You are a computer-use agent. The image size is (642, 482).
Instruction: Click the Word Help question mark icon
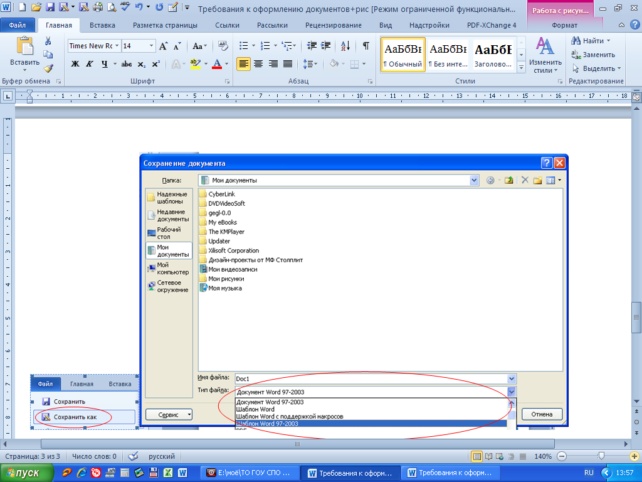tap(634, 24)
